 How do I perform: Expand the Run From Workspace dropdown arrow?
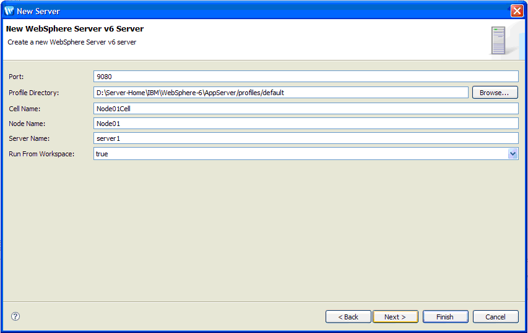(x=513, y=154)
